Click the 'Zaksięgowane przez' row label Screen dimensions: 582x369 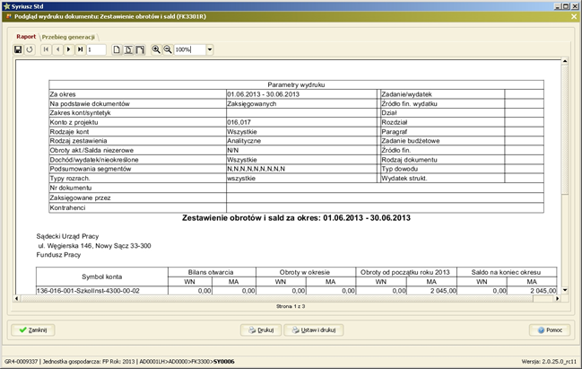click(x=80, y=198)
